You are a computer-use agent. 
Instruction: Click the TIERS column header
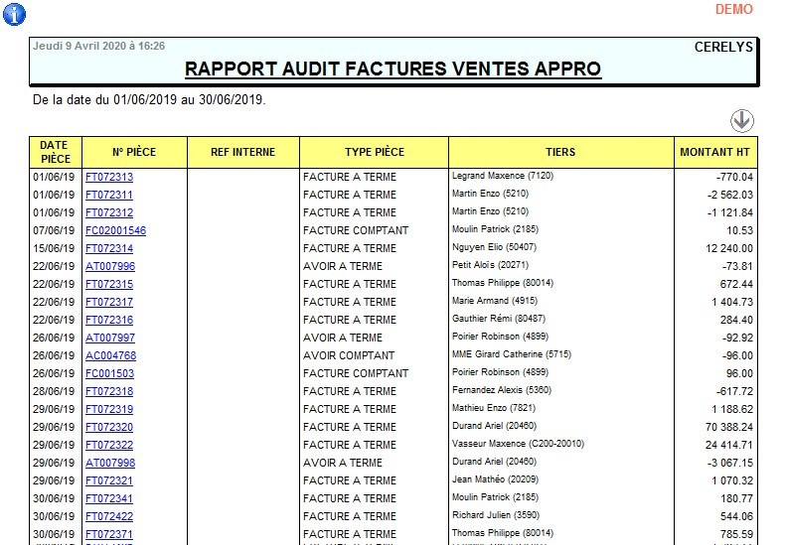(560, 152)
